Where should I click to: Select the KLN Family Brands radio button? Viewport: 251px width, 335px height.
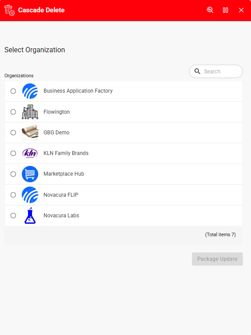tap(13, 153)
